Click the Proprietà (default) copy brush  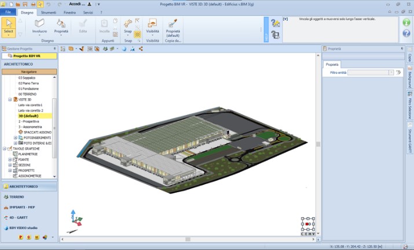click(173, 27)
